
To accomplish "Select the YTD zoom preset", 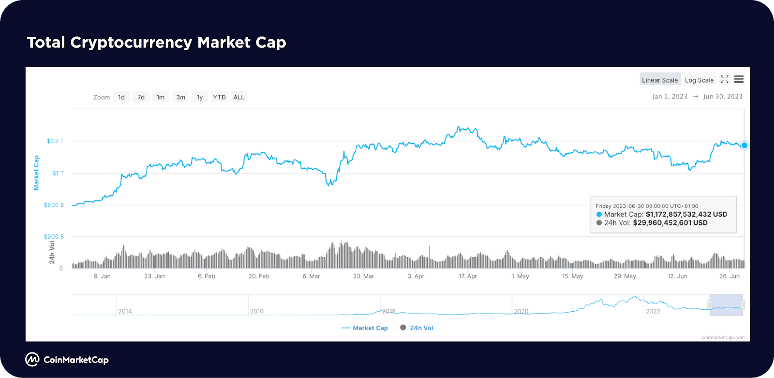I will (219, 97).
